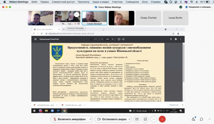Click red leave meeting button
The image size is (214, 124).
(162, 119)
